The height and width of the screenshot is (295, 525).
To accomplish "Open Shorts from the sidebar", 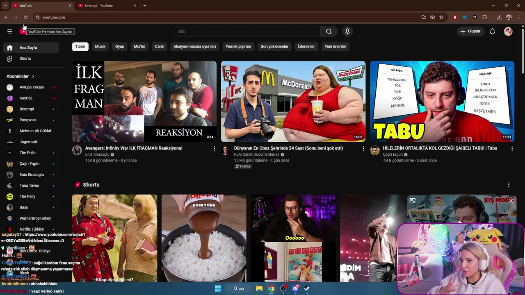I will point(31,59).
